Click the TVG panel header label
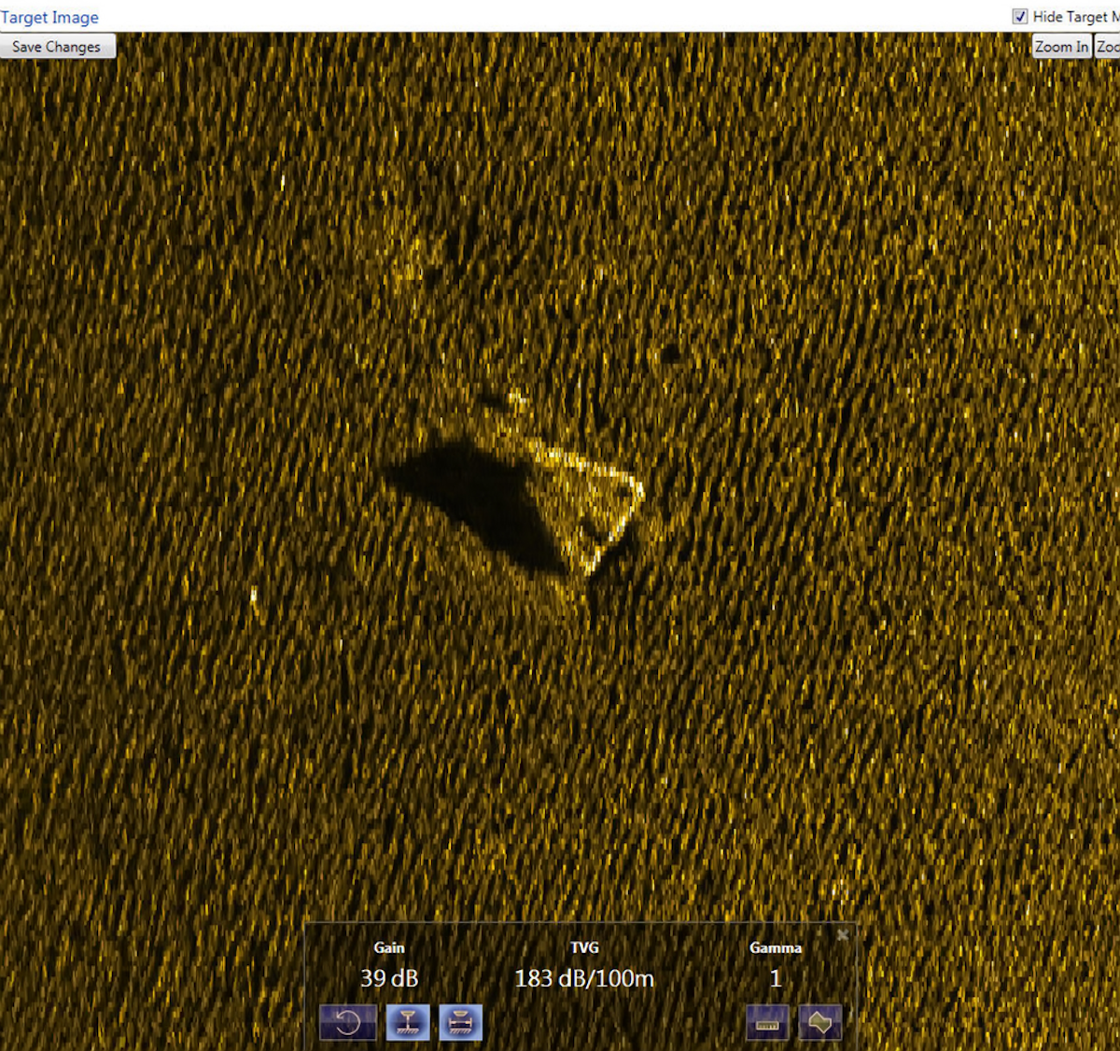This screenshot has height=1051, width=1120. [585, 947]
